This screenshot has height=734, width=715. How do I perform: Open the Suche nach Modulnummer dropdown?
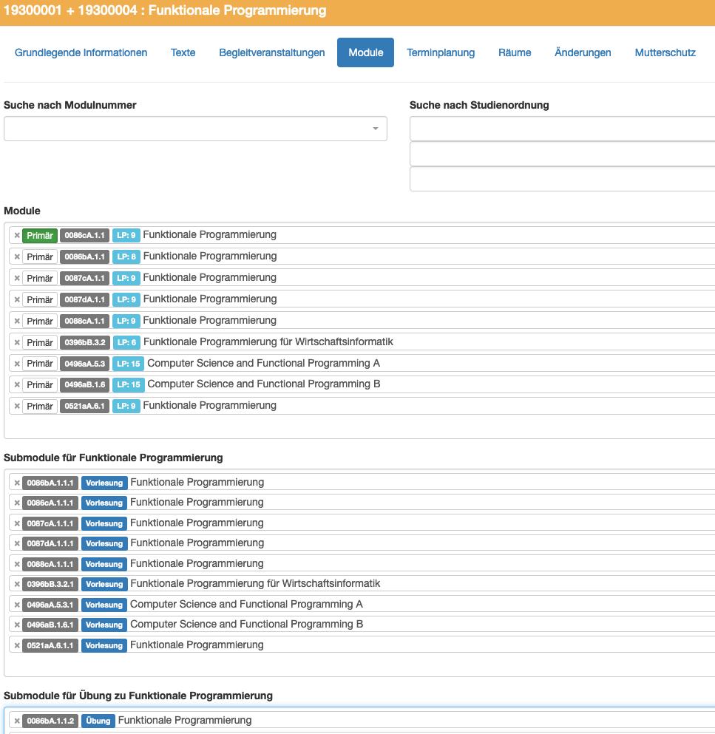click(195, 129)
